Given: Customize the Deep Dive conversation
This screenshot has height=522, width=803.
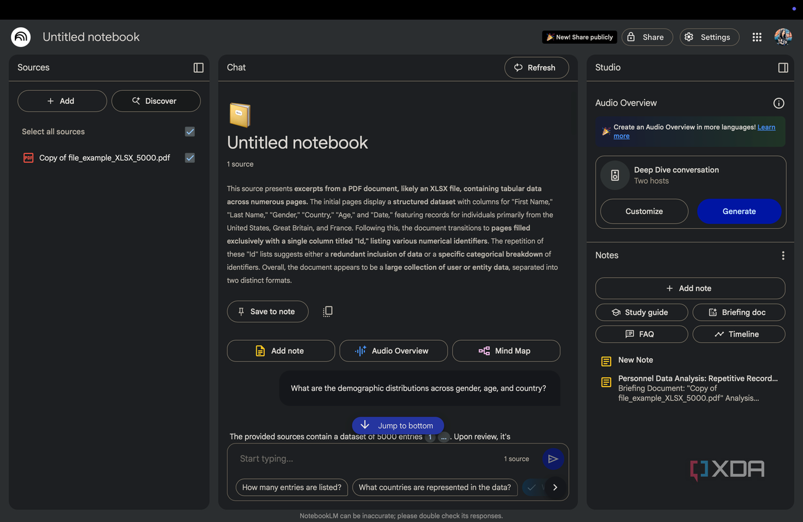Looking at the screenshot, I should tap(644, 212).
